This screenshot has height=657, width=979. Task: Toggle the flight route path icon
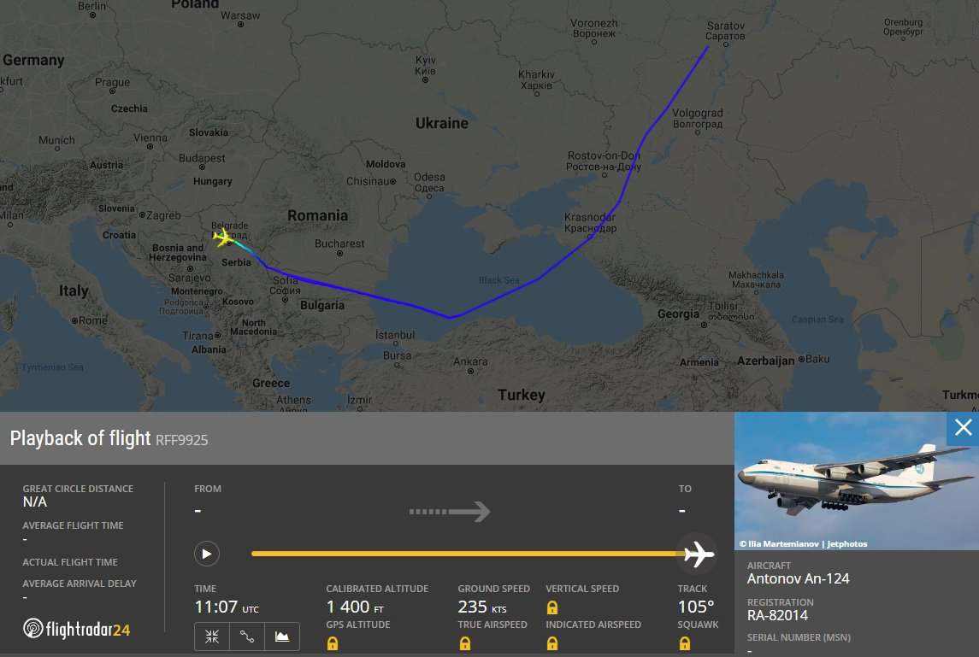point(247,636)
